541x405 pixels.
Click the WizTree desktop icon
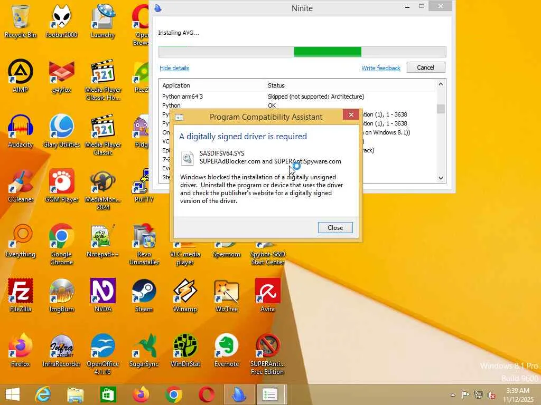(x=226, y=295)
